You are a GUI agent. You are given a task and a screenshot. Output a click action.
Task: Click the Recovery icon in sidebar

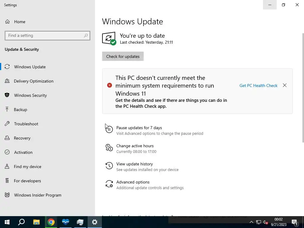(x=7, y=138)
